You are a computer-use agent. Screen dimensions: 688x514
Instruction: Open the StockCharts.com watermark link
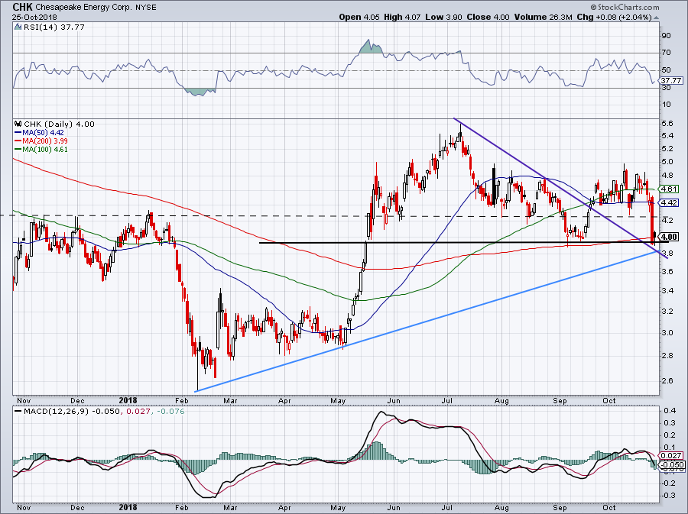click(x=625, y=7)
